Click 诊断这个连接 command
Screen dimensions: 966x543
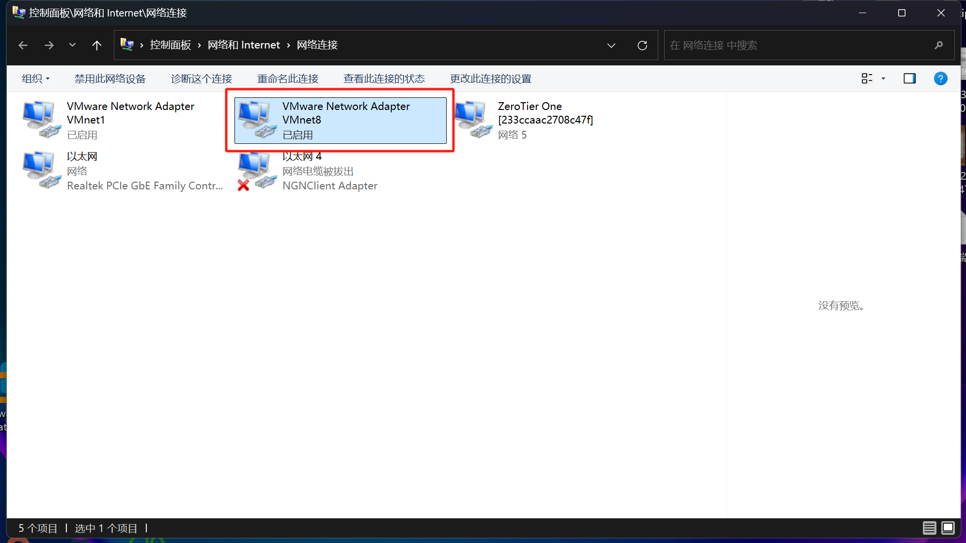[x=202, y=78]
